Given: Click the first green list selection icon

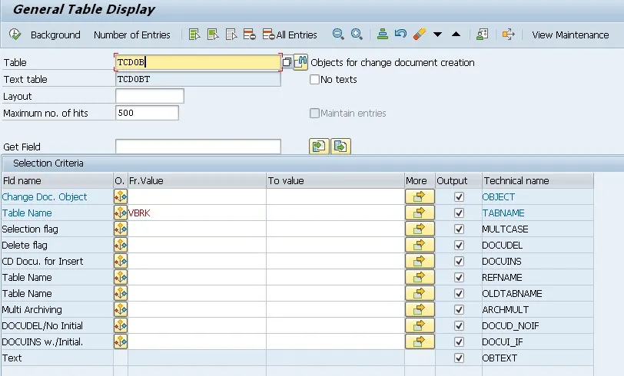Looking at the screenshot, I should pyautogui.click(x=194, y=35).
